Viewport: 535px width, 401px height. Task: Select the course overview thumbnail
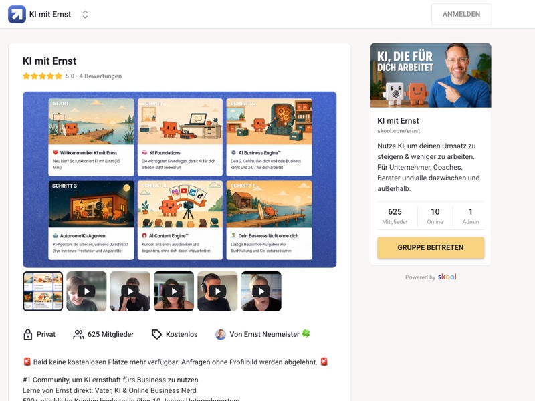[43, 291]
